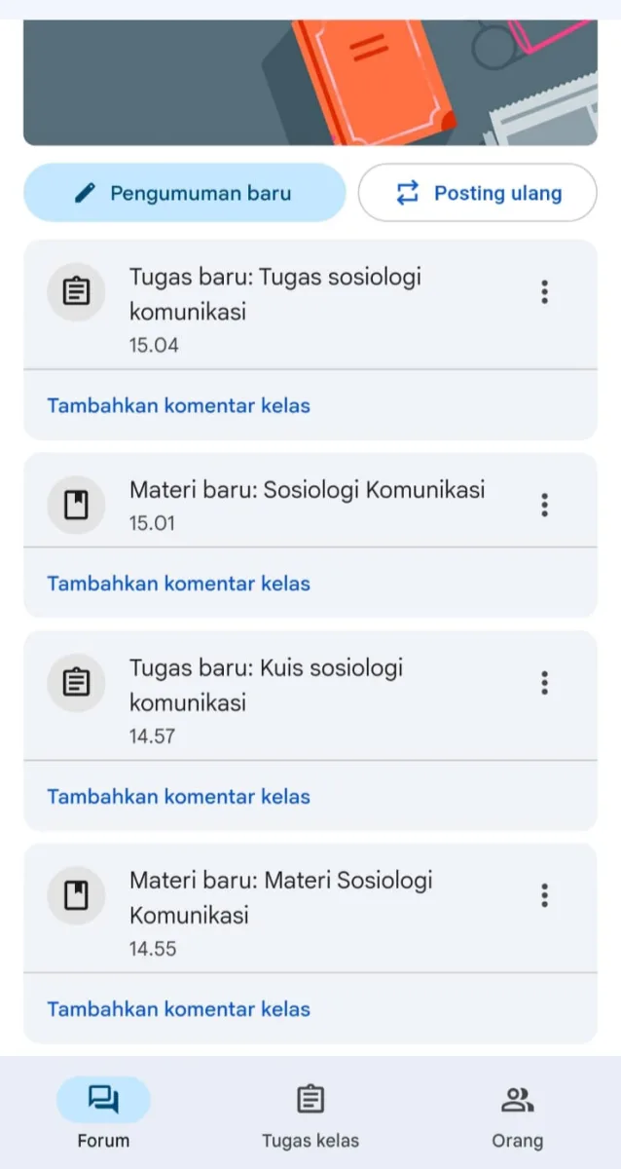Image resolution: width=621 pixels, height=1169 pixels.
Task: Tap the repost arrows icon
Action: tap(407, 193)
